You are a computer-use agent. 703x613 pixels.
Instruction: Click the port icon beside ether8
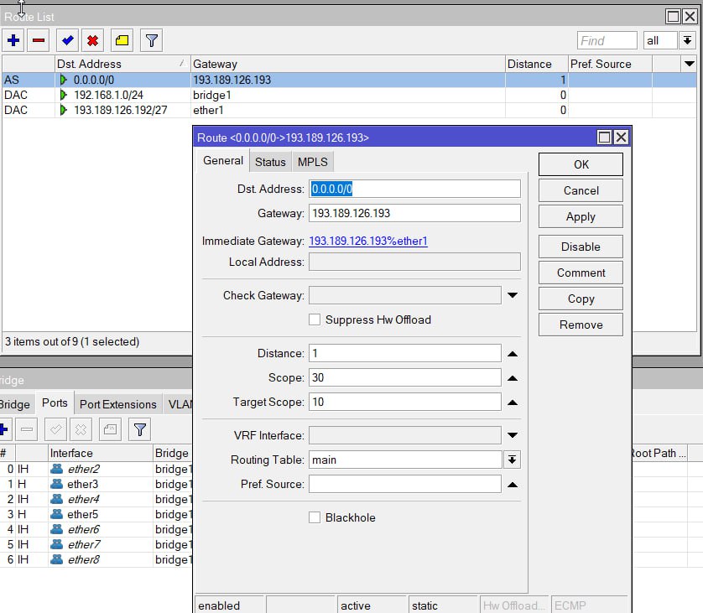point(56,559)
